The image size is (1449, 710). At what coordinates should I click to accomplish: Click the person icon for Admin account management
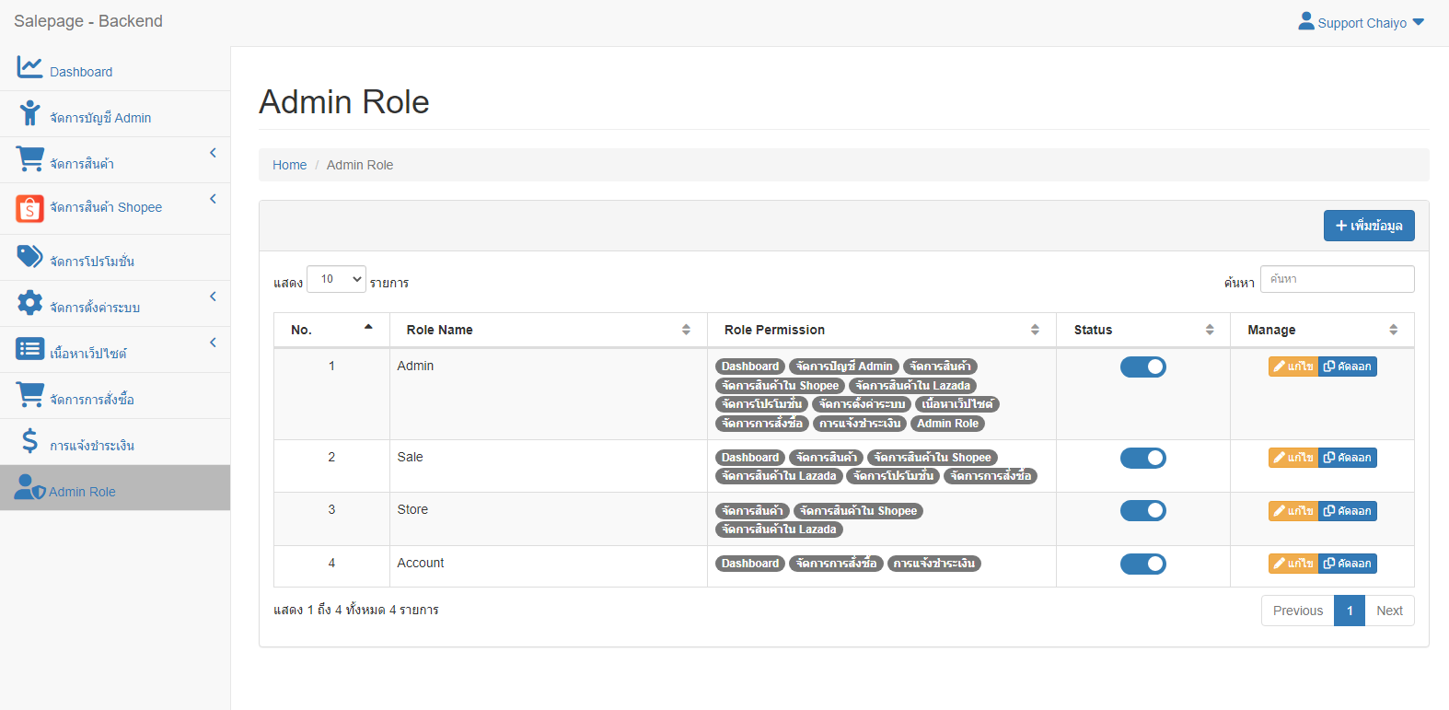click(29, 113)
